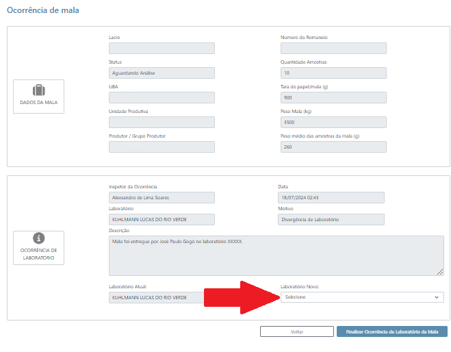The height and width of the screenshot is (352, 451).
Task: Click the Data field with 18/07/2024
Action: [x=331, y=198]
